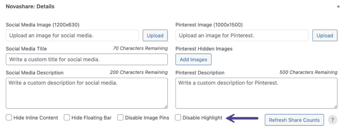The height and width of the screenshot is (133, 344).
Task: Click Upload for the Pinterest Image
Action: click(325, 36)
